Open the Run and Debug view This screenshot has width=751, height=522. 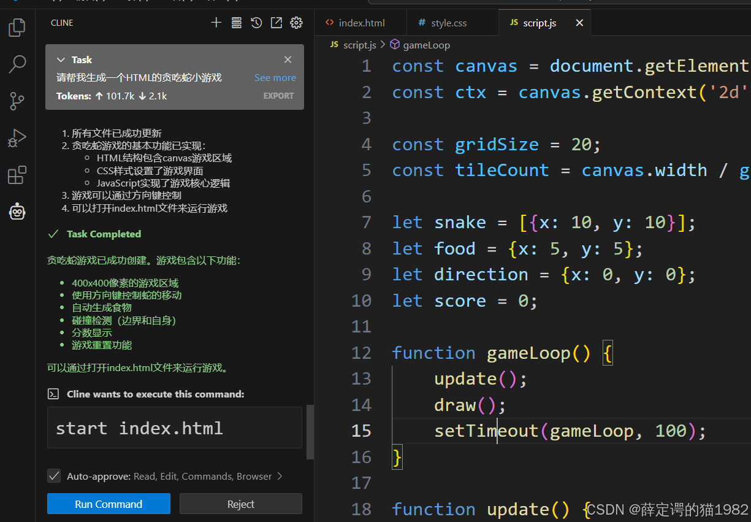(x=17, y=138)
